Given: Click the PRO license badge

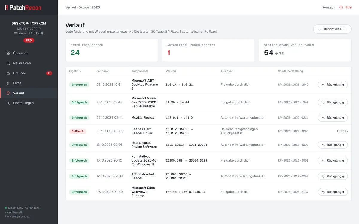Looking at the screenshot, I should pyautogui.click(x=29, y=40).
